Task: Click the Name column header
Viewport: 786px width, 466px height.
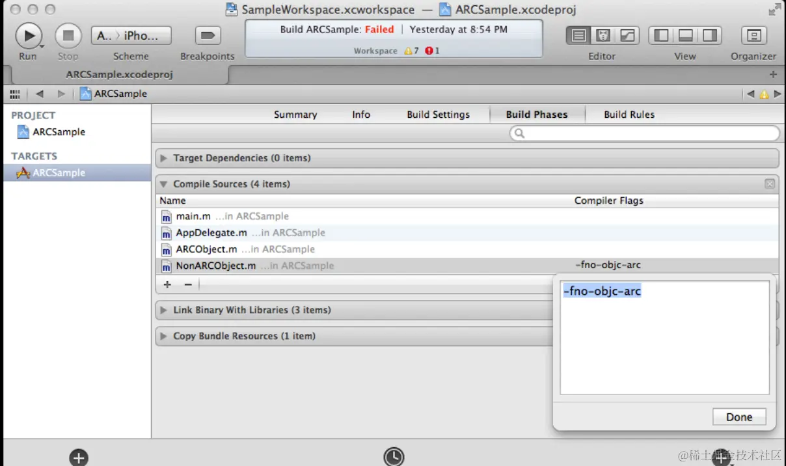Action: [x=173, y=200]
